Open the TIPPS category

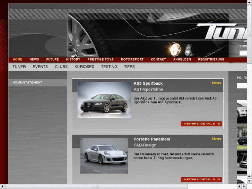click(x=129, y=67)
